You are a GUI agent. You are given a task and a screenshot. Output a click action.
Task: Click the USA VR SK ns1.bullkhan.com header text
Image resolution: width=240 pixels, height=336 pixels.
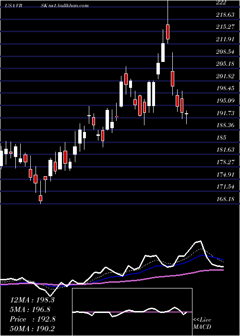[47, 6]
